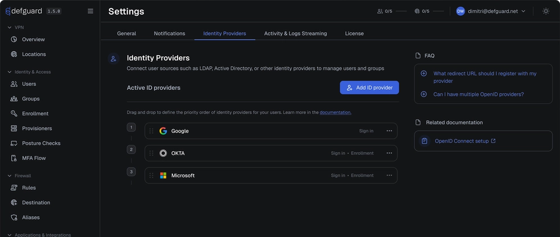Collapse the VPN sidebar section
This screenshot has height=237, width=560.
pyautogui.click(x=10, y=28)
